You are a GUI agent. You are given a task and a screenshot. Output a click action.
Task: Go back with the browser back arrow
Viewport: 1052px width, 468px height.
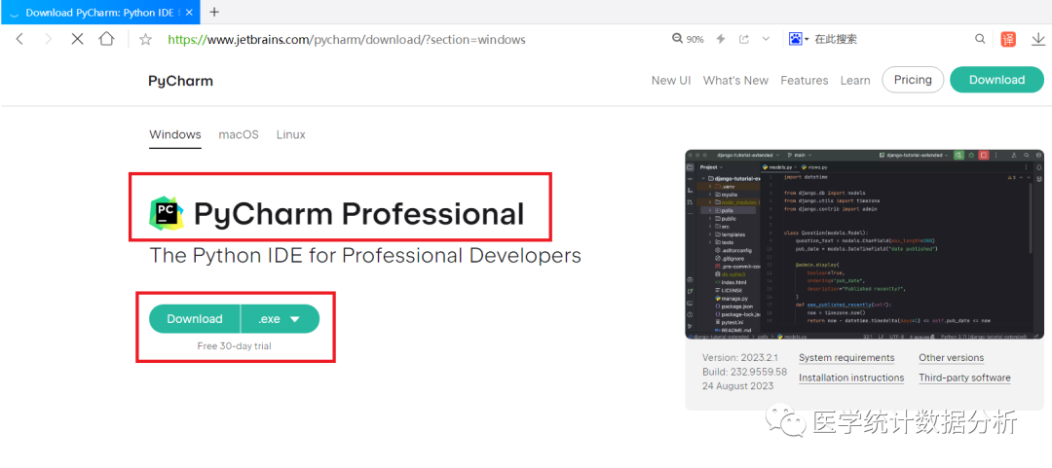coord(19,40)
